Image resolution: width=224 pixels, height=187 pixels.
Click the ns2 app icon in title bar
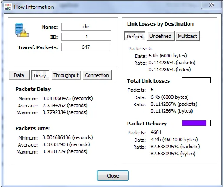coord(8,7)
